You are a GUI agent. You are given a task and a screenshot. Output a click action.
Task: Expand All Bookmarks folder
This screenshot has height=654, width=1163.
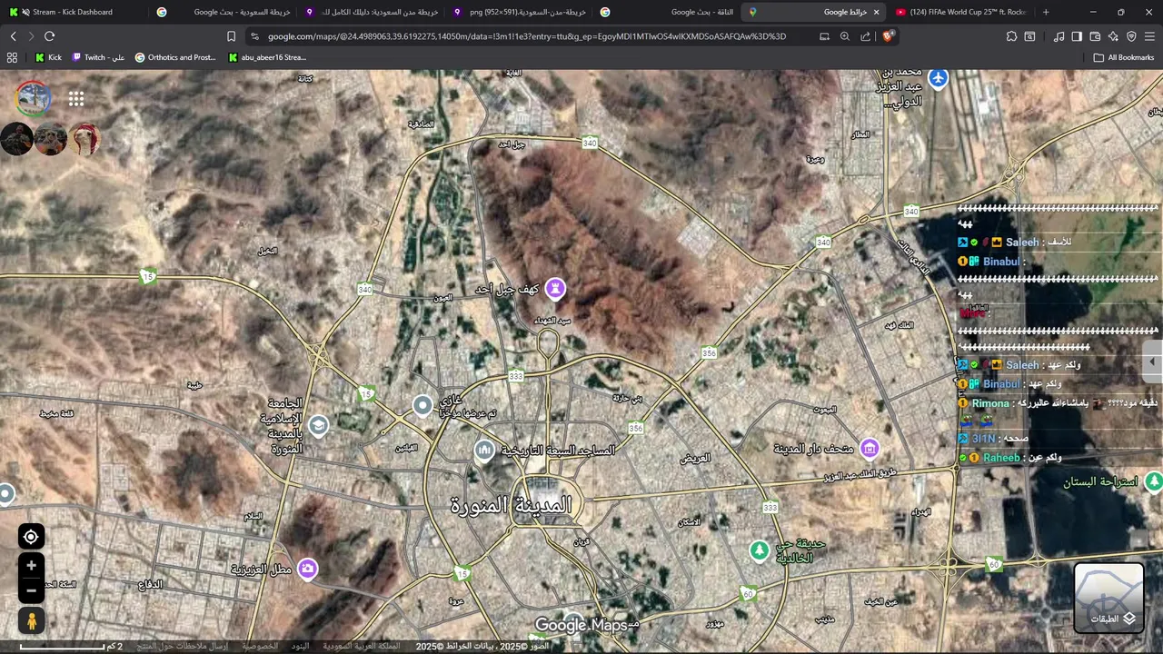click(x=1124, y=57)
